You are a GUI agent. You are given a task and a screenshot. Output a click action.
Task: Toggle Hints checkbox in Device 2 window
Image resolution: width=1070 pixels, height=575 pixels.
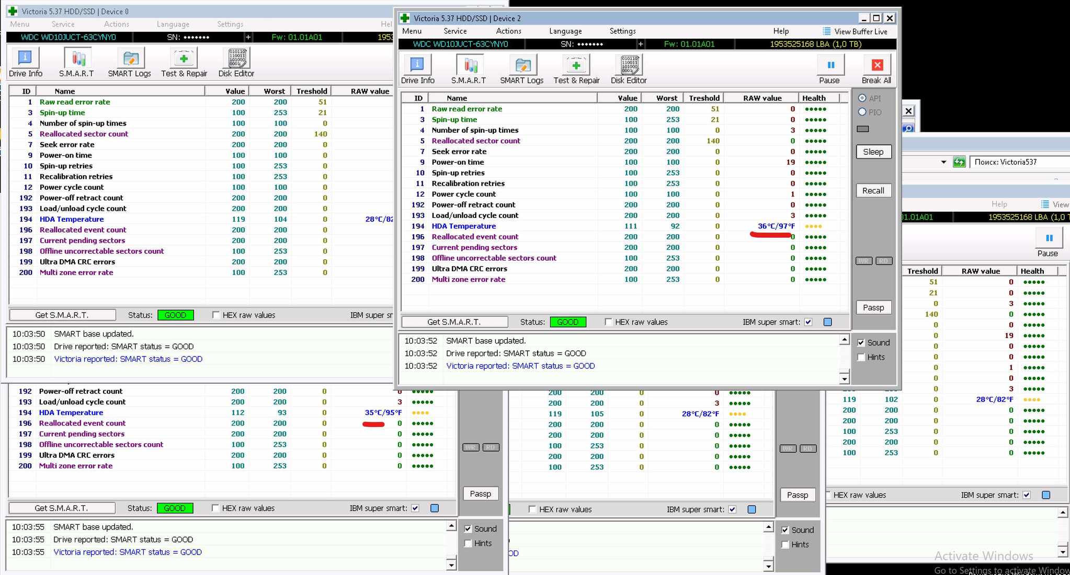pyautogui.click(x=861, y=358)
